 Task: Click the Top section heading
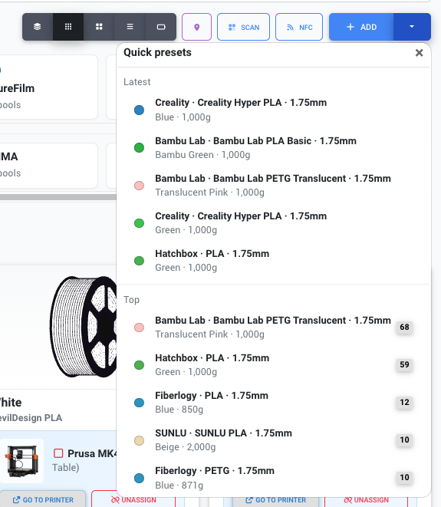pyautogui.click(x=131, y=300)
